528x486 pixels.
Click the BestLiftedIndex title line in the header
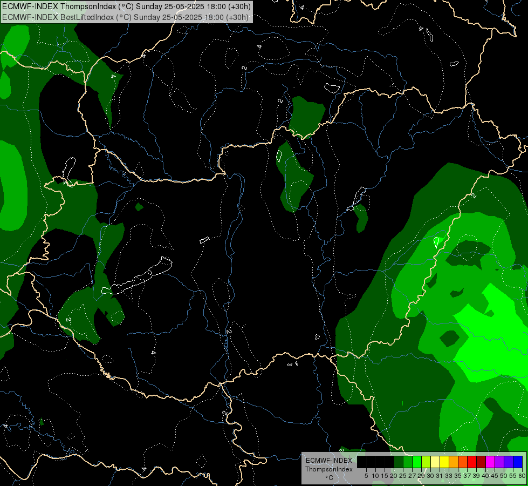pyautogui.click(x=125, y=17)
